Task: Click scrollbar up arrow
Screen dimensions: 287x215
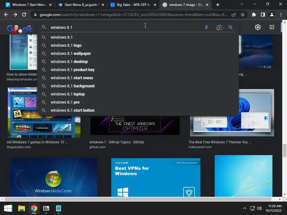Action: point(284,22)
